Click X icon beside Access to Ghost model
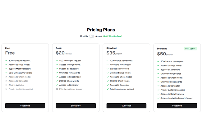This screenshot has width=202, height=140. click(7, 77)
